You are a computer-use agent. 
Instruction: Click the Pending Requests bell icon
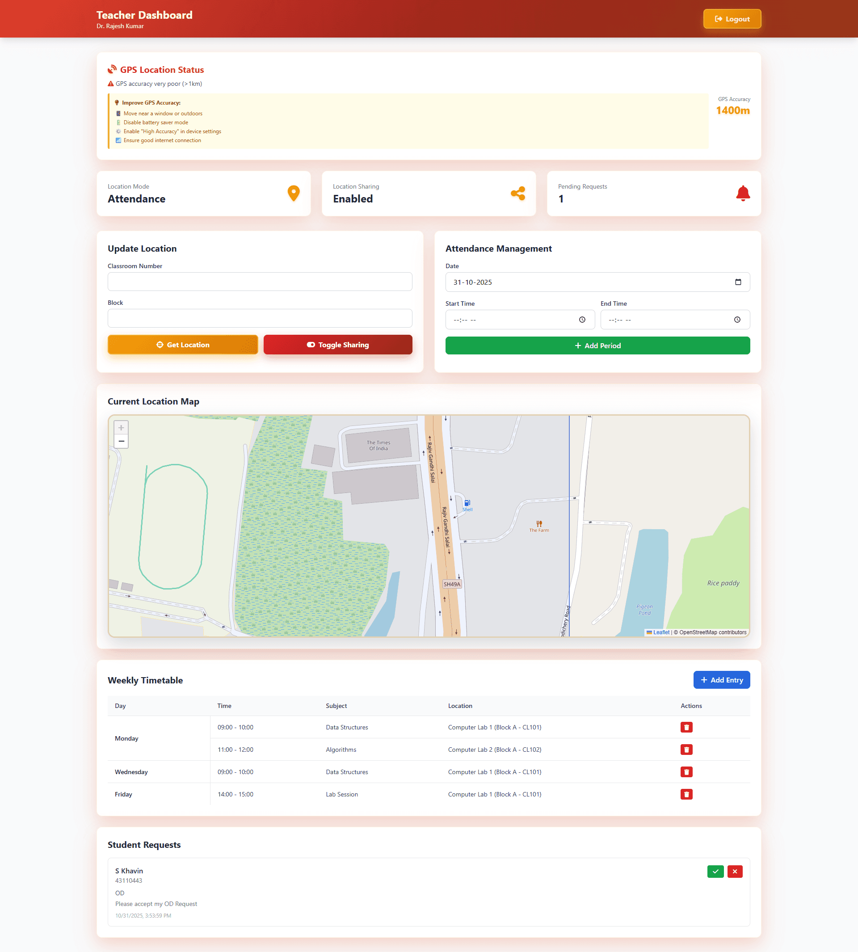click(x=743, y=194)
